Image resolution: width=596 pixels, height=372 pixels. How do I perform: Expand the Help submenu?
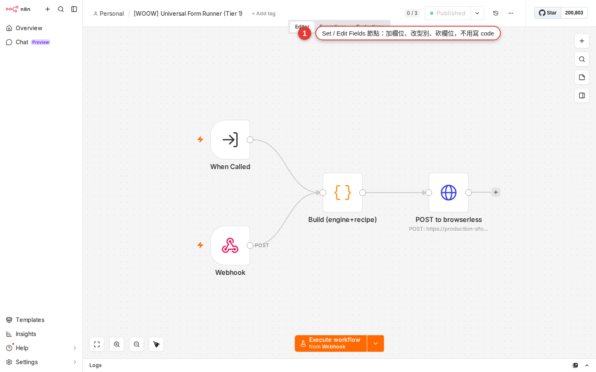click(41, 348)
